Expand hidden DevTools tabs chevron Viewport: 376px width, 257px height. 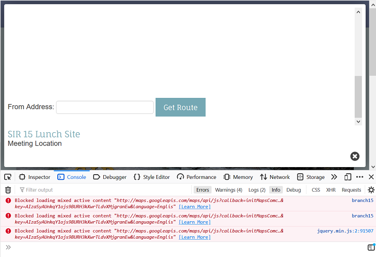tap(334, 177)
